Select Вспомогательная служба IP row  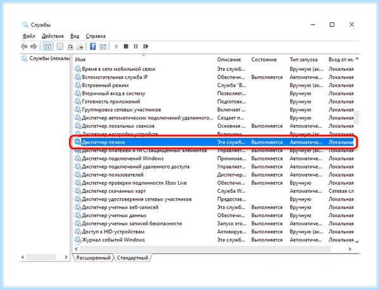[214, 77]
